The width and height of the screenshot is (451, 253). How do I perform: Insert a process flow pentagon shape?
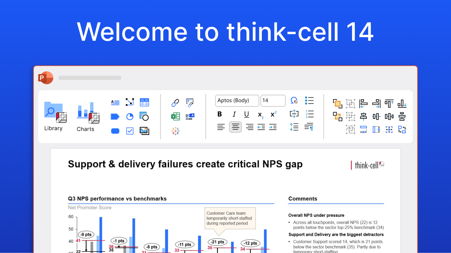coord(115,116)
